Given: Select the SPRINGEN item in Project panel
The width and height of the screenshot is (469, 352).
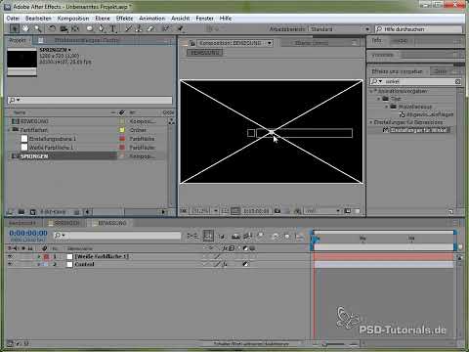Looking at the screenshot, I should coord(34,156).
